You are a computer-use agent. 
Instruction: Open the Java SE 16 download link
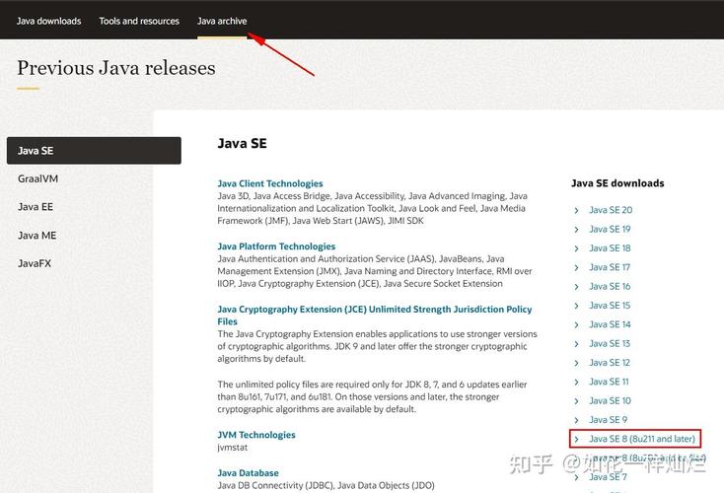tap(610, 287)
